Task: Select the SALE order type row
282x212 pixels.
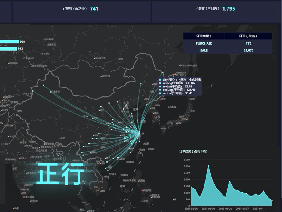Action: pos(204,51)
